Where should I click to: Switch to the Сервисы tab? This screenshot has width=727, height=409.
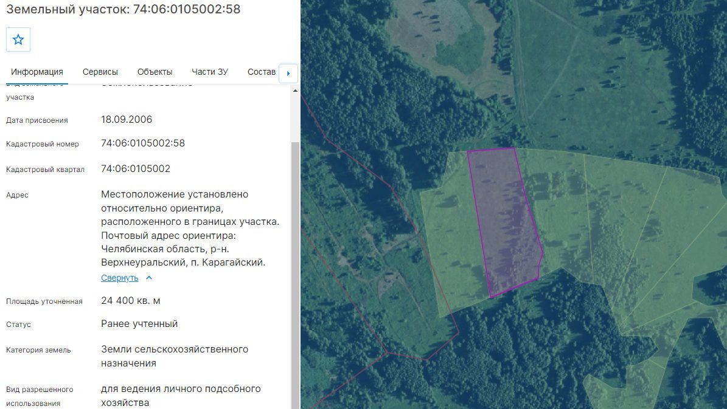pos(100,72)
